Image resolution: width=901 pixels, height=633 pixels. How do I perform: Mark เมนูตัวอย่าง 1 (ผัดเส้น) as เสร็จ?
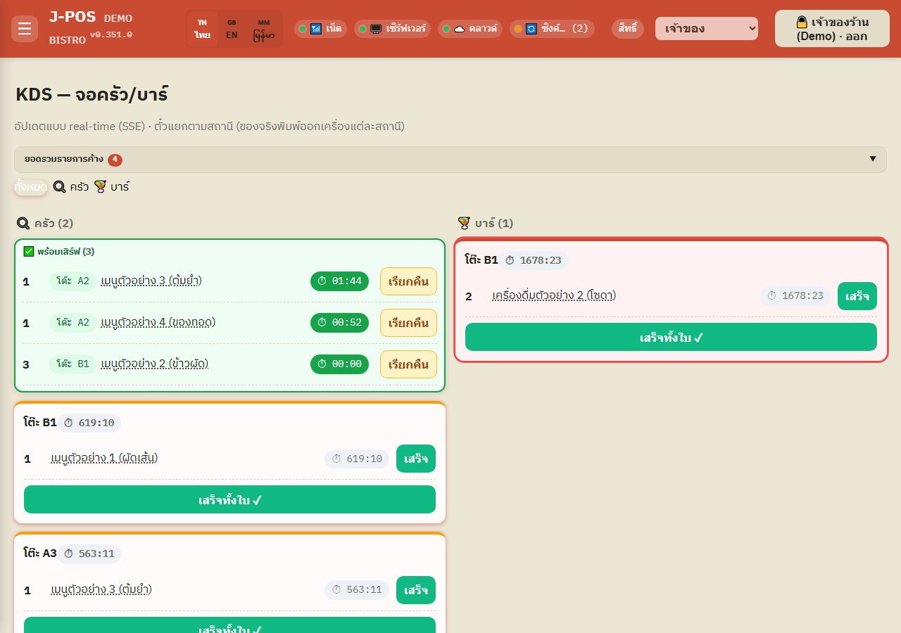416,459
